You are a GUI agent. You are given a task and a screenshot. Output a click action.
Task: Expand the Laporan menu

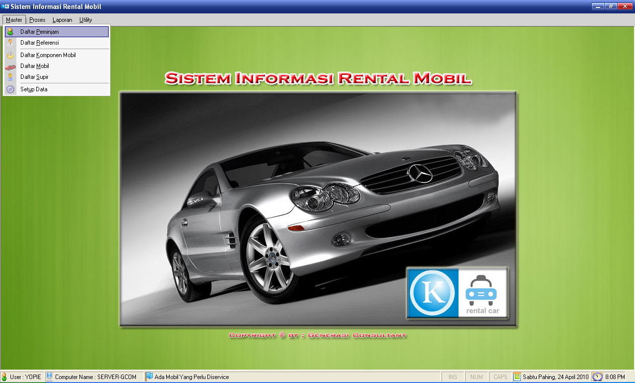click(62, 20)
